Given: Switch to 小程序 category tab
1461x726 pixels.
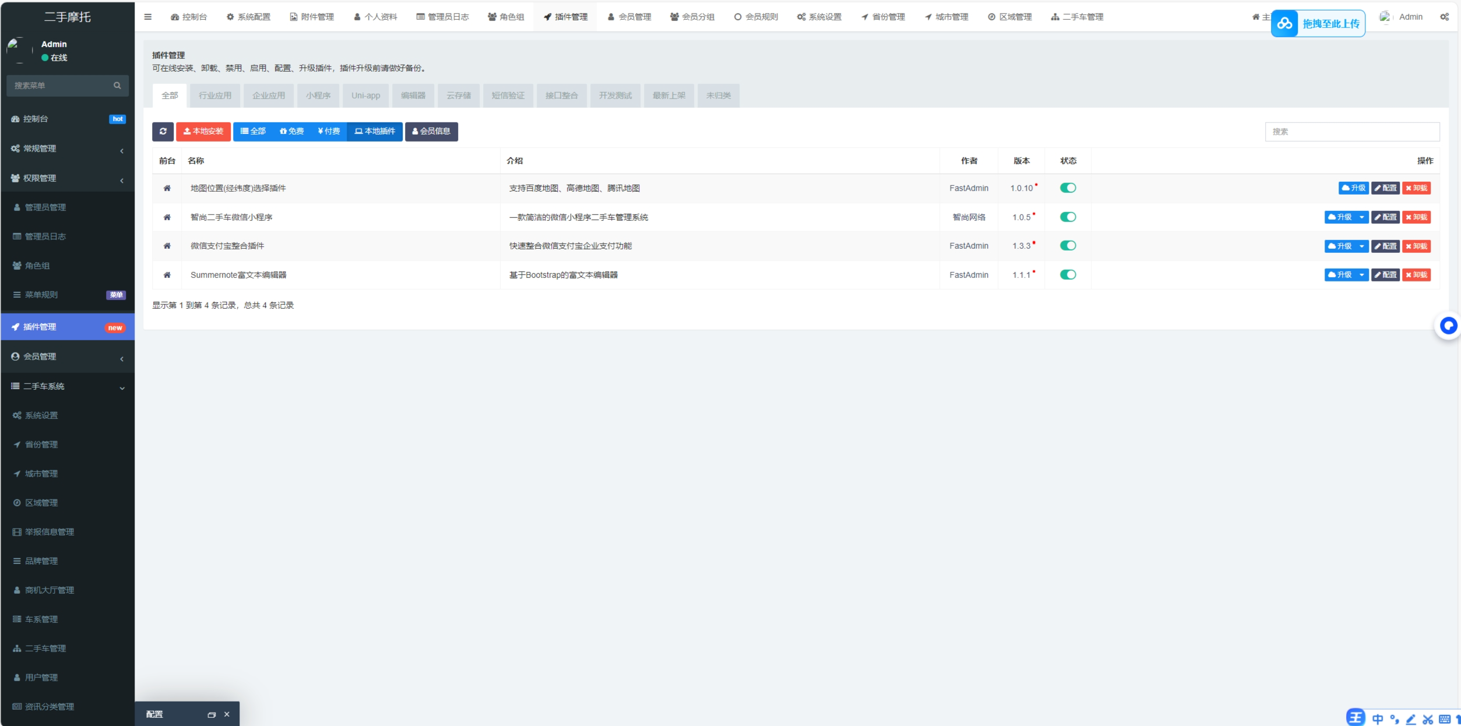Looking at the screenshot, I should coord(318,96).
